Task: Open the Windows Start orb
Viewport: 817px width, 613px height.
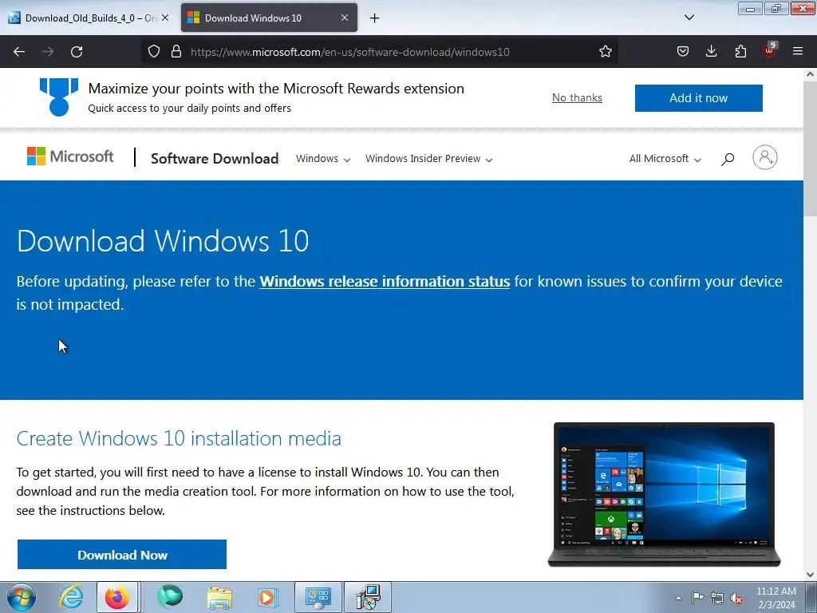Action: pos(22,597)
